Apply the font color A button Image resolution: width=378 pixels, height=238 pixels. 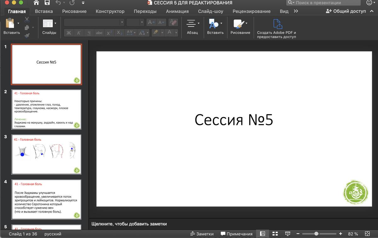[x=170, y=32]
